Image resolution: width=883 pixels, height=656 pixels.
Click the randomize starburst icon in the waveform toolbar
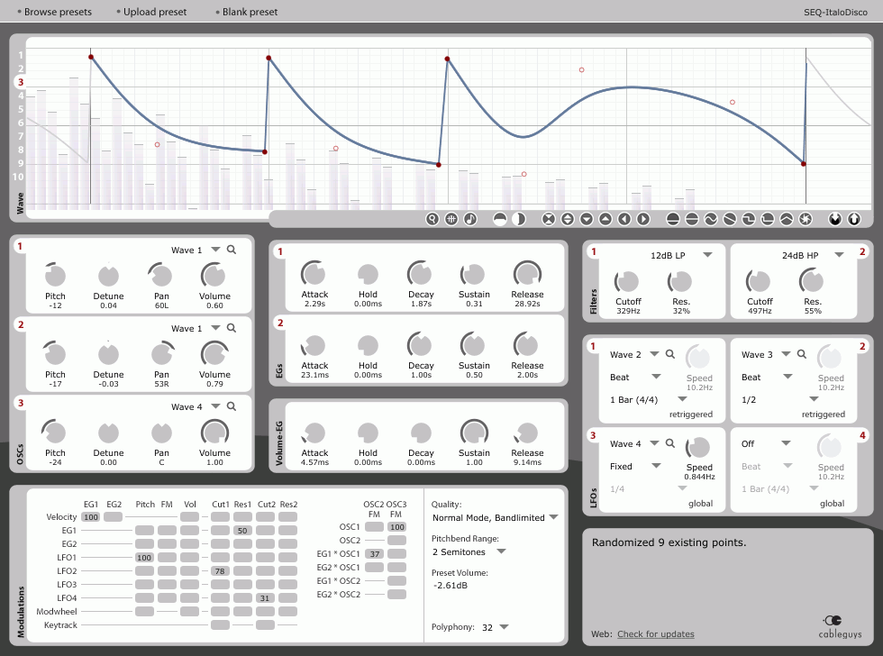[806, 219]
